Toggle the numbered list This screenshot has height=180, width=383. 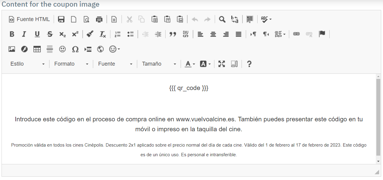click(x=118, y=34)
